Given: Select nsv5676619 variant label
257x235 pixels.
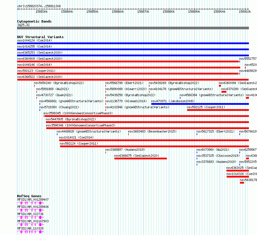Looking at the screenshot, I should tap(248, 131).
